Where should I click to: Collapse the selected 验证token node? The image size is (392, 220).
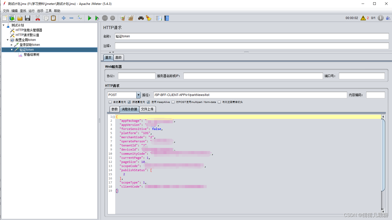coord(12,50)
